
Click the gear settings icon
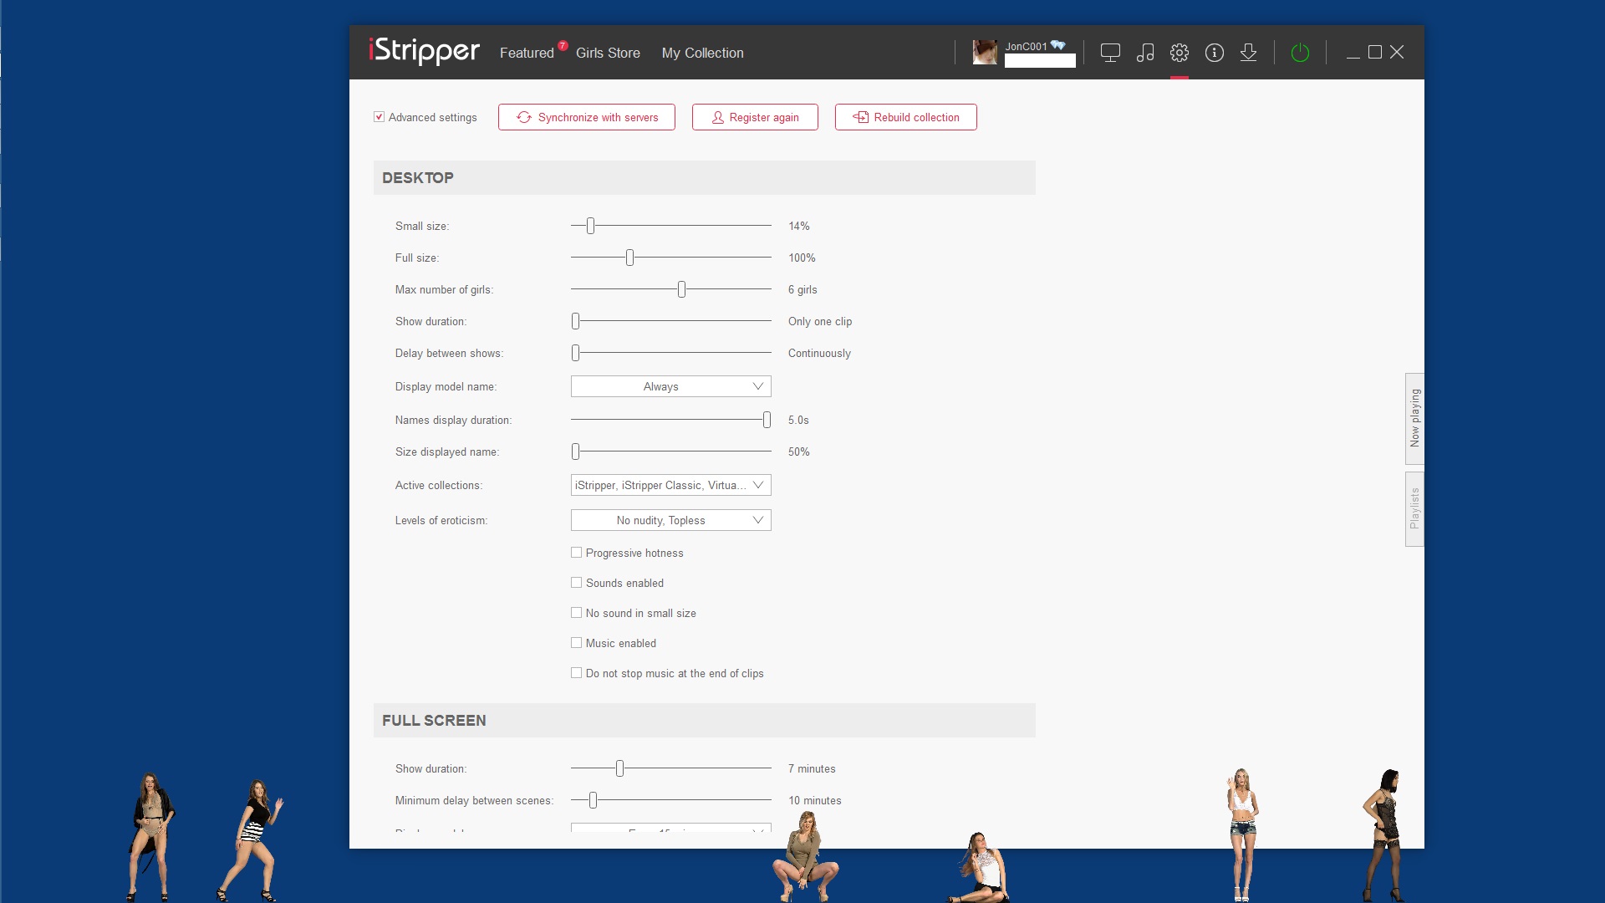tap(1180, 53)
